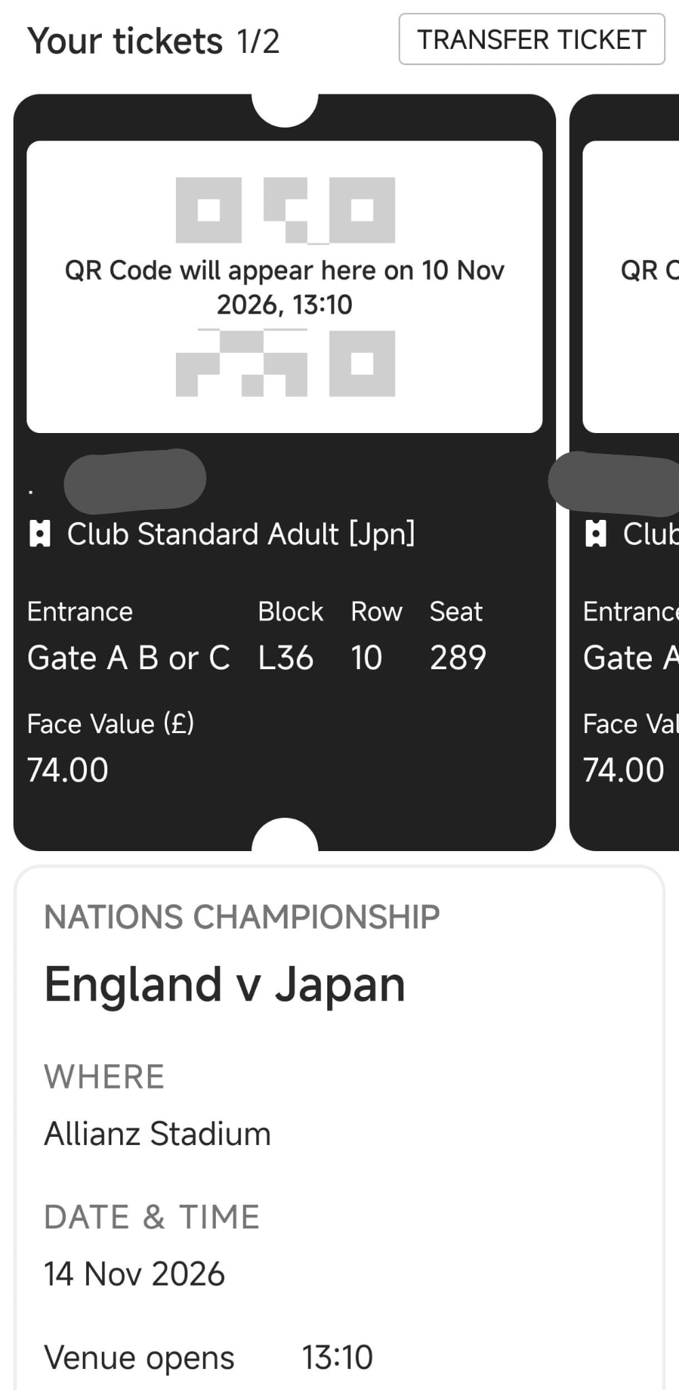Tap Gate A B or C entrance
This screenshot has height=1390, width=679.
pyautogui.click(x=128, y=658)
